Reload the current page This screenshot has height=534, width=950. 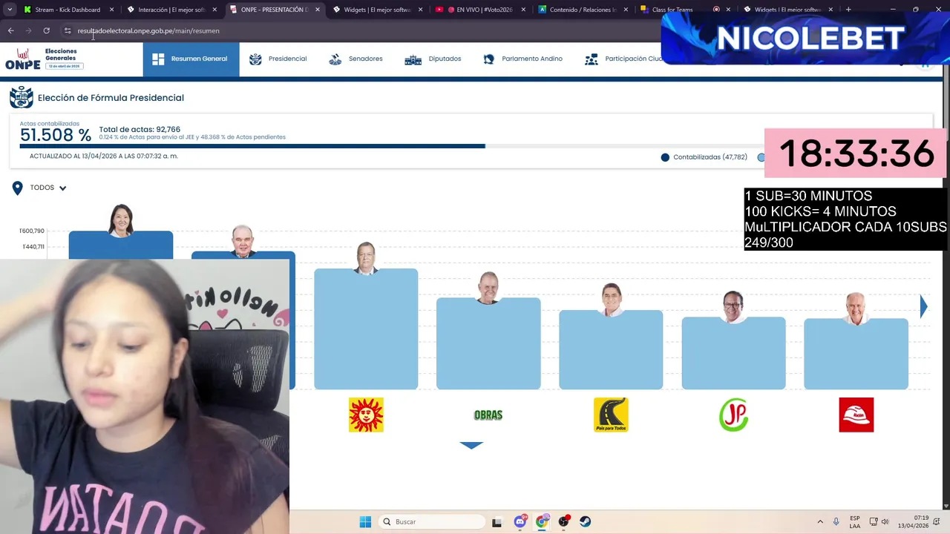coord(46,30)
